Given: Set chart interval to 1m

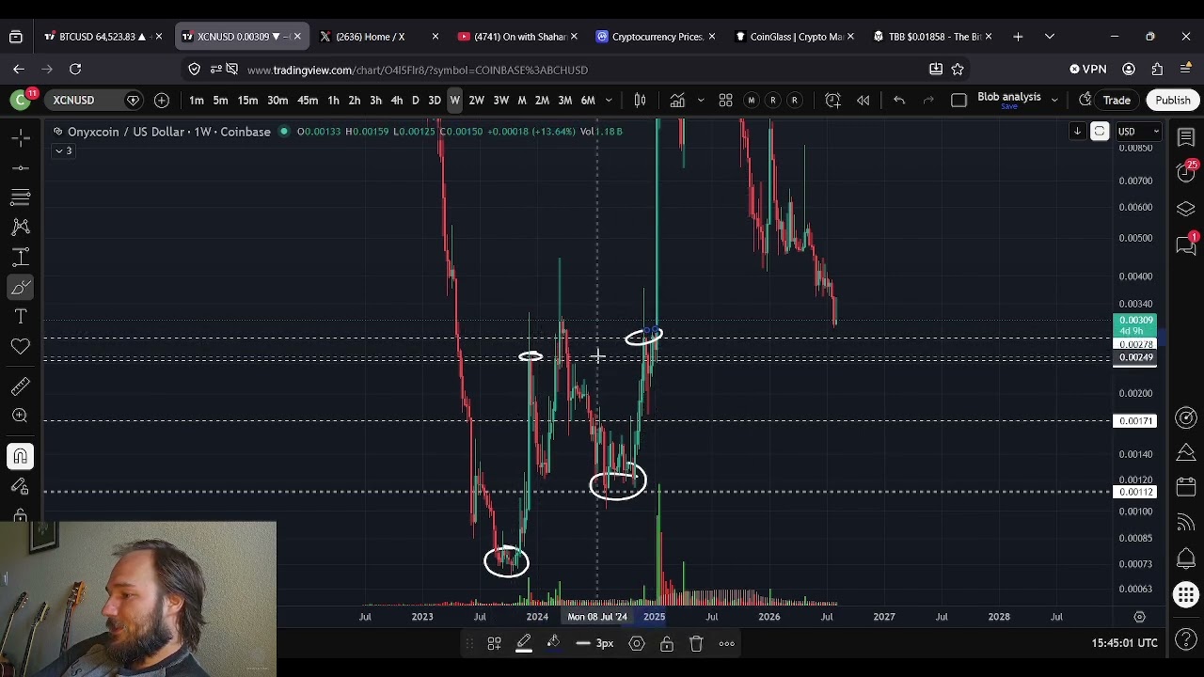Looking at the screenshot, I should [197, 101].
